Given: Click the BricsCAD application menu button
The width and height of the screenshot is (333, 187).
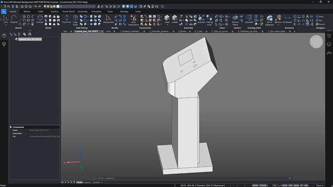Looking at the screenshot, I should pyautogui.click(x=4, y=12).
